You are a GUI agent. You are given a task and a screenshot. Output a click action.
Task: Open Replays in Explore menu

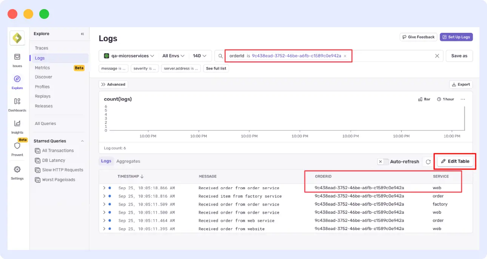43,96
